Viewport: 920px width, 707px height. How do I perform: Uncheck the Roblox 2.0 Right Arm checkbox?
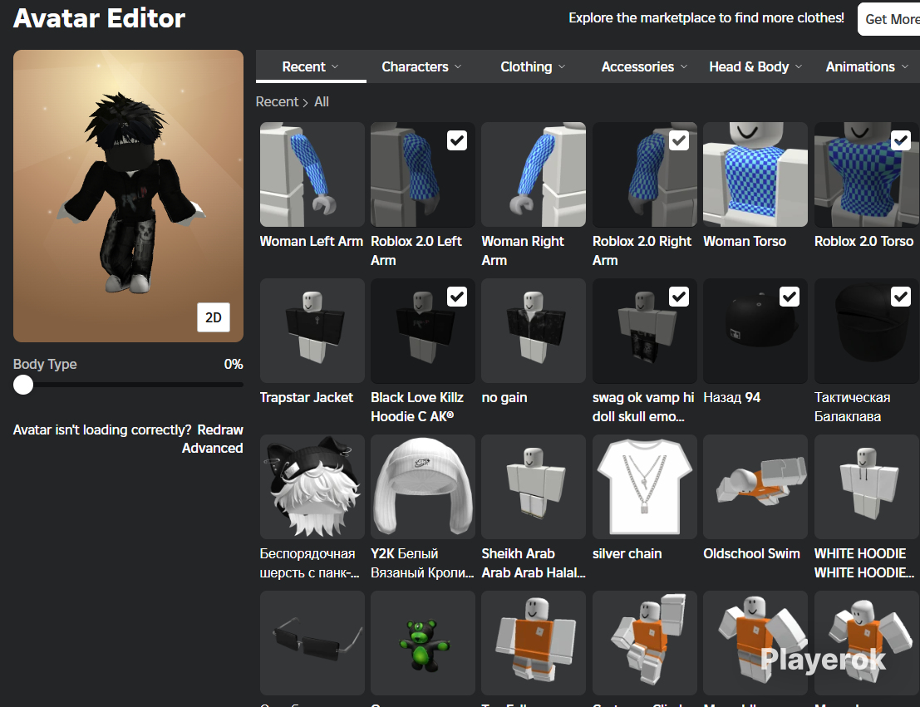pos(679,140)
